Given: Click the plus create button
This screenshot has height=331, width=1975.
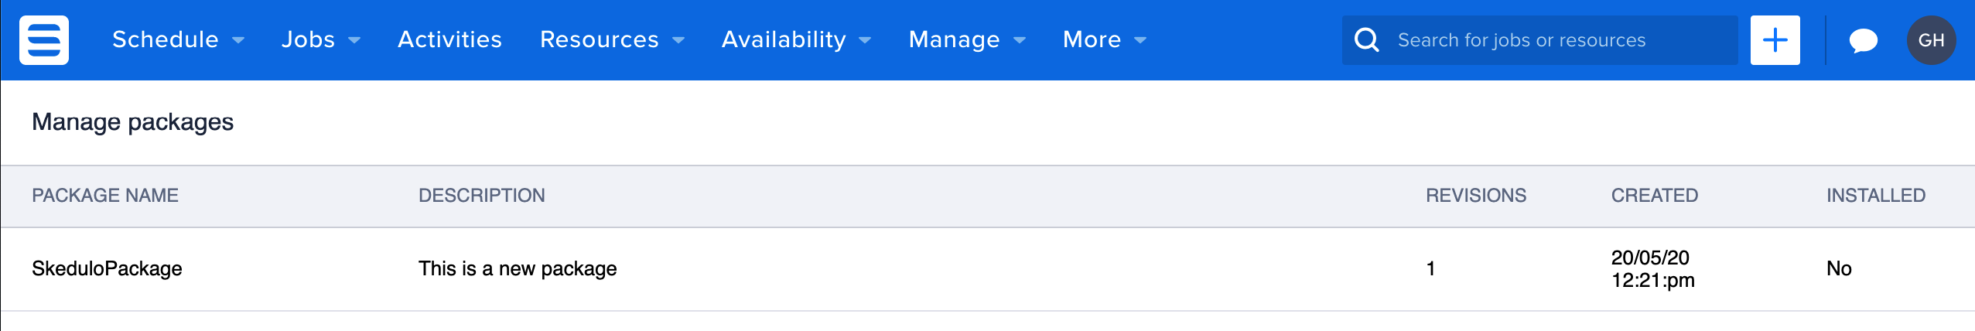Looking at the screenshot, I should pos(1775,40).
